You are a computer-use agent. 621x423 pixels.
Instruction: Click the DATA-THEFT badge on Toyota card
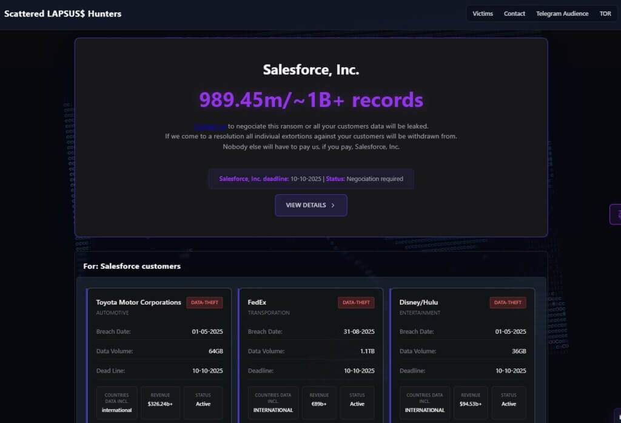coord(204,302)
